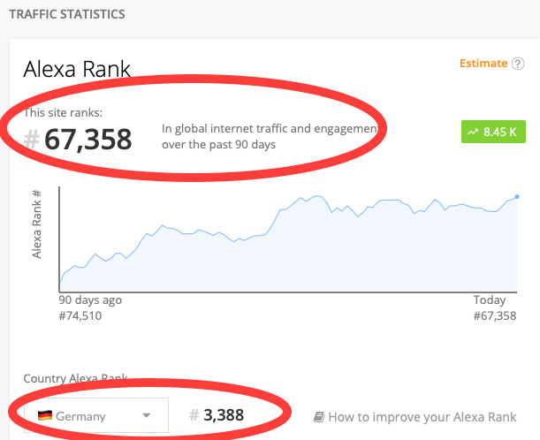
Task: Click the gray hash symbol before 67,358
Action: coord(31,140)
